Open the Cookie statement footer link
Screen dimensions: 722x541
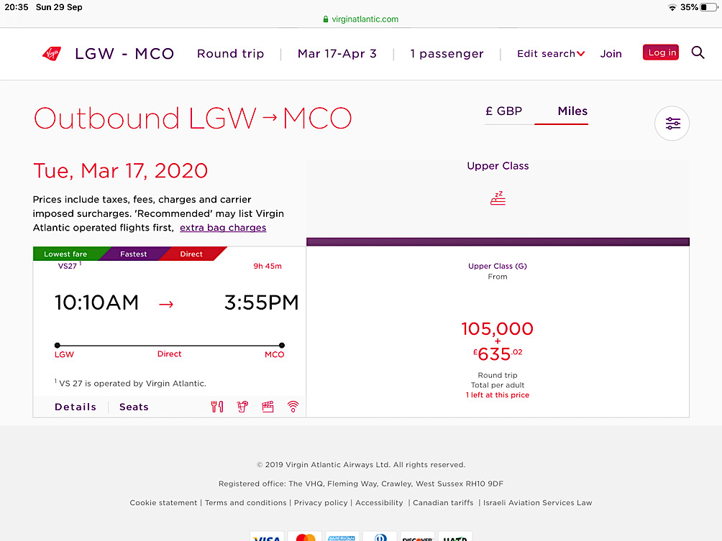(163, 503)
